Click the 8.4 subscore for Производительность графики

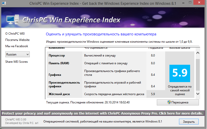point(153,86)
